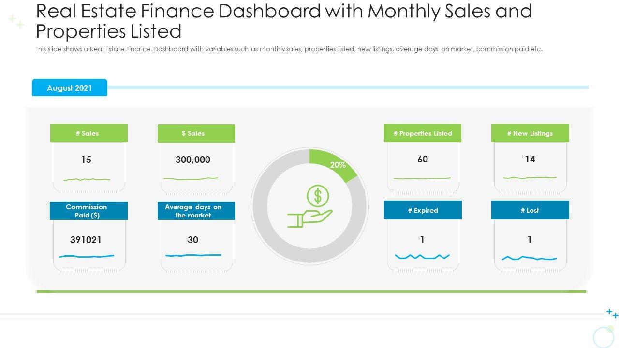Click the 300,000 sales value
The width and height of the screenshot is (619, 348).
pyautogui.click(x=193, y=159)
